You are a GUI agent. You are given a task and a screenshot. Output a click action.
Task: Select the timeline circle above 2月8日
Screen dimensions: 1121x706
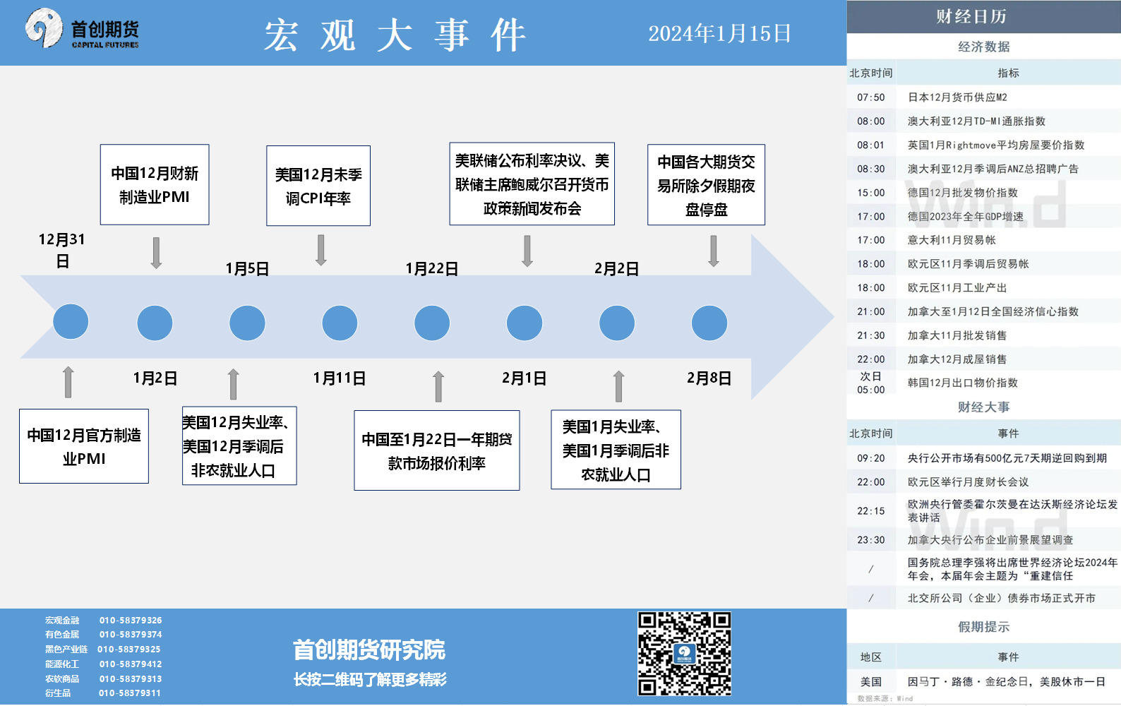(x=709, y=323)
